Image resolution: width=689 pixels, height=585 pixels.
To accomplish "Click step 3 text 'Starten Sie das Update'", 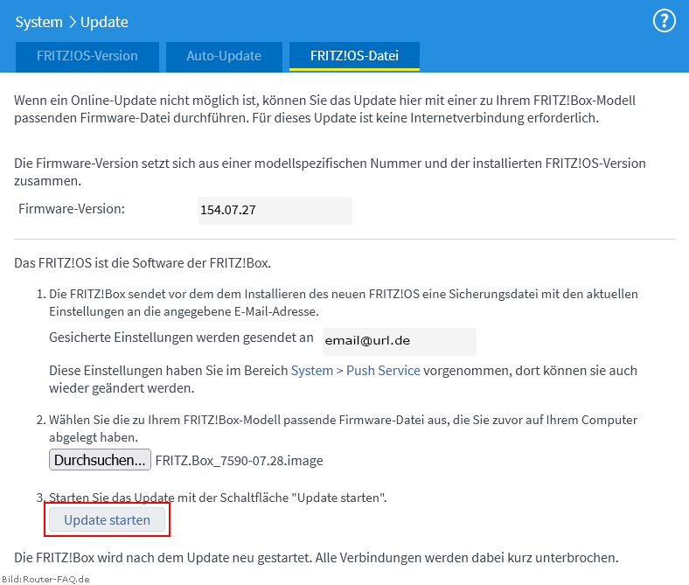I will [112, 498].
